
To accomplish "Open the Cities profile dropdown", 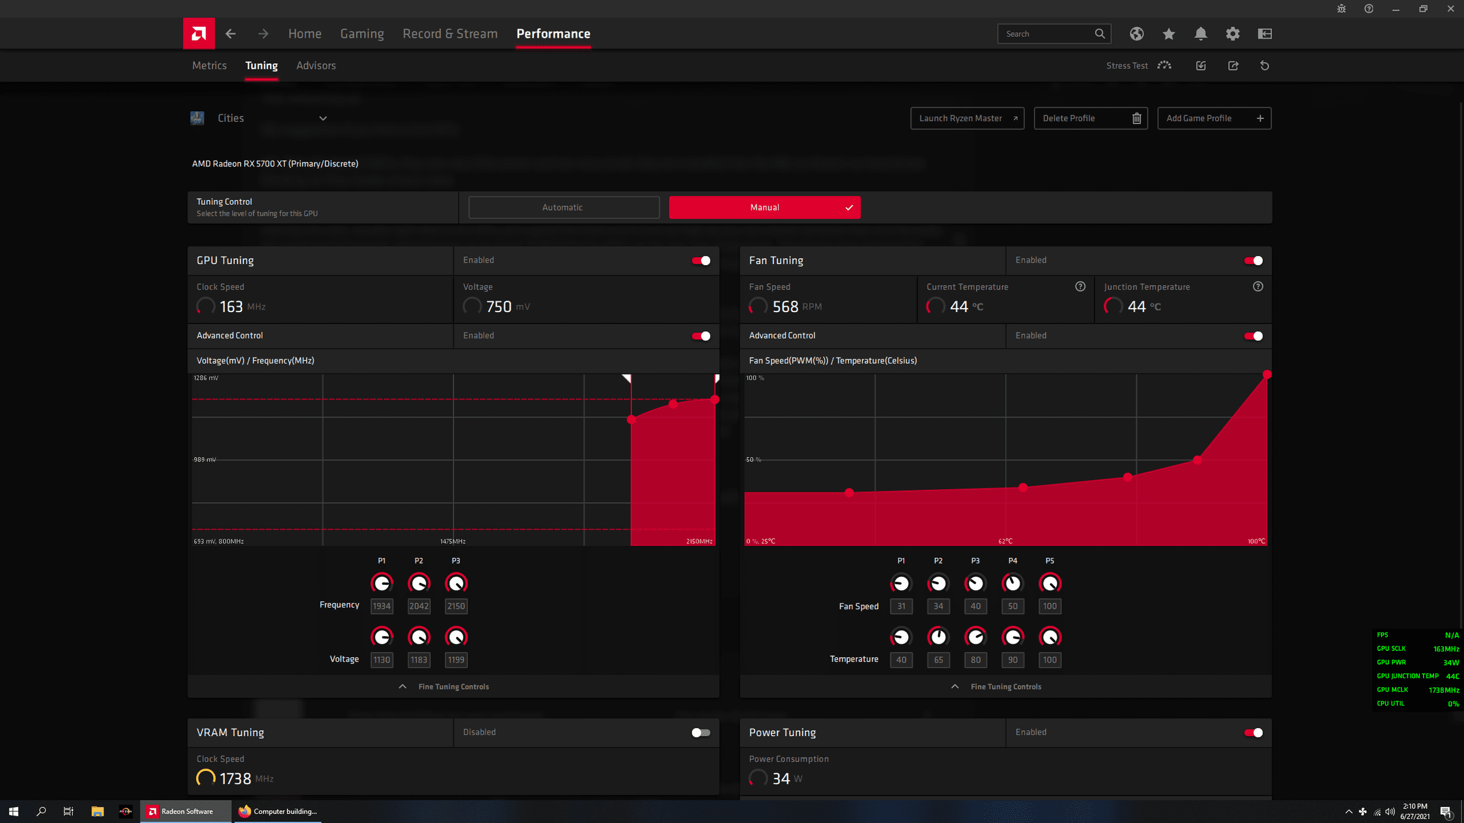I will tap(323, 118).
